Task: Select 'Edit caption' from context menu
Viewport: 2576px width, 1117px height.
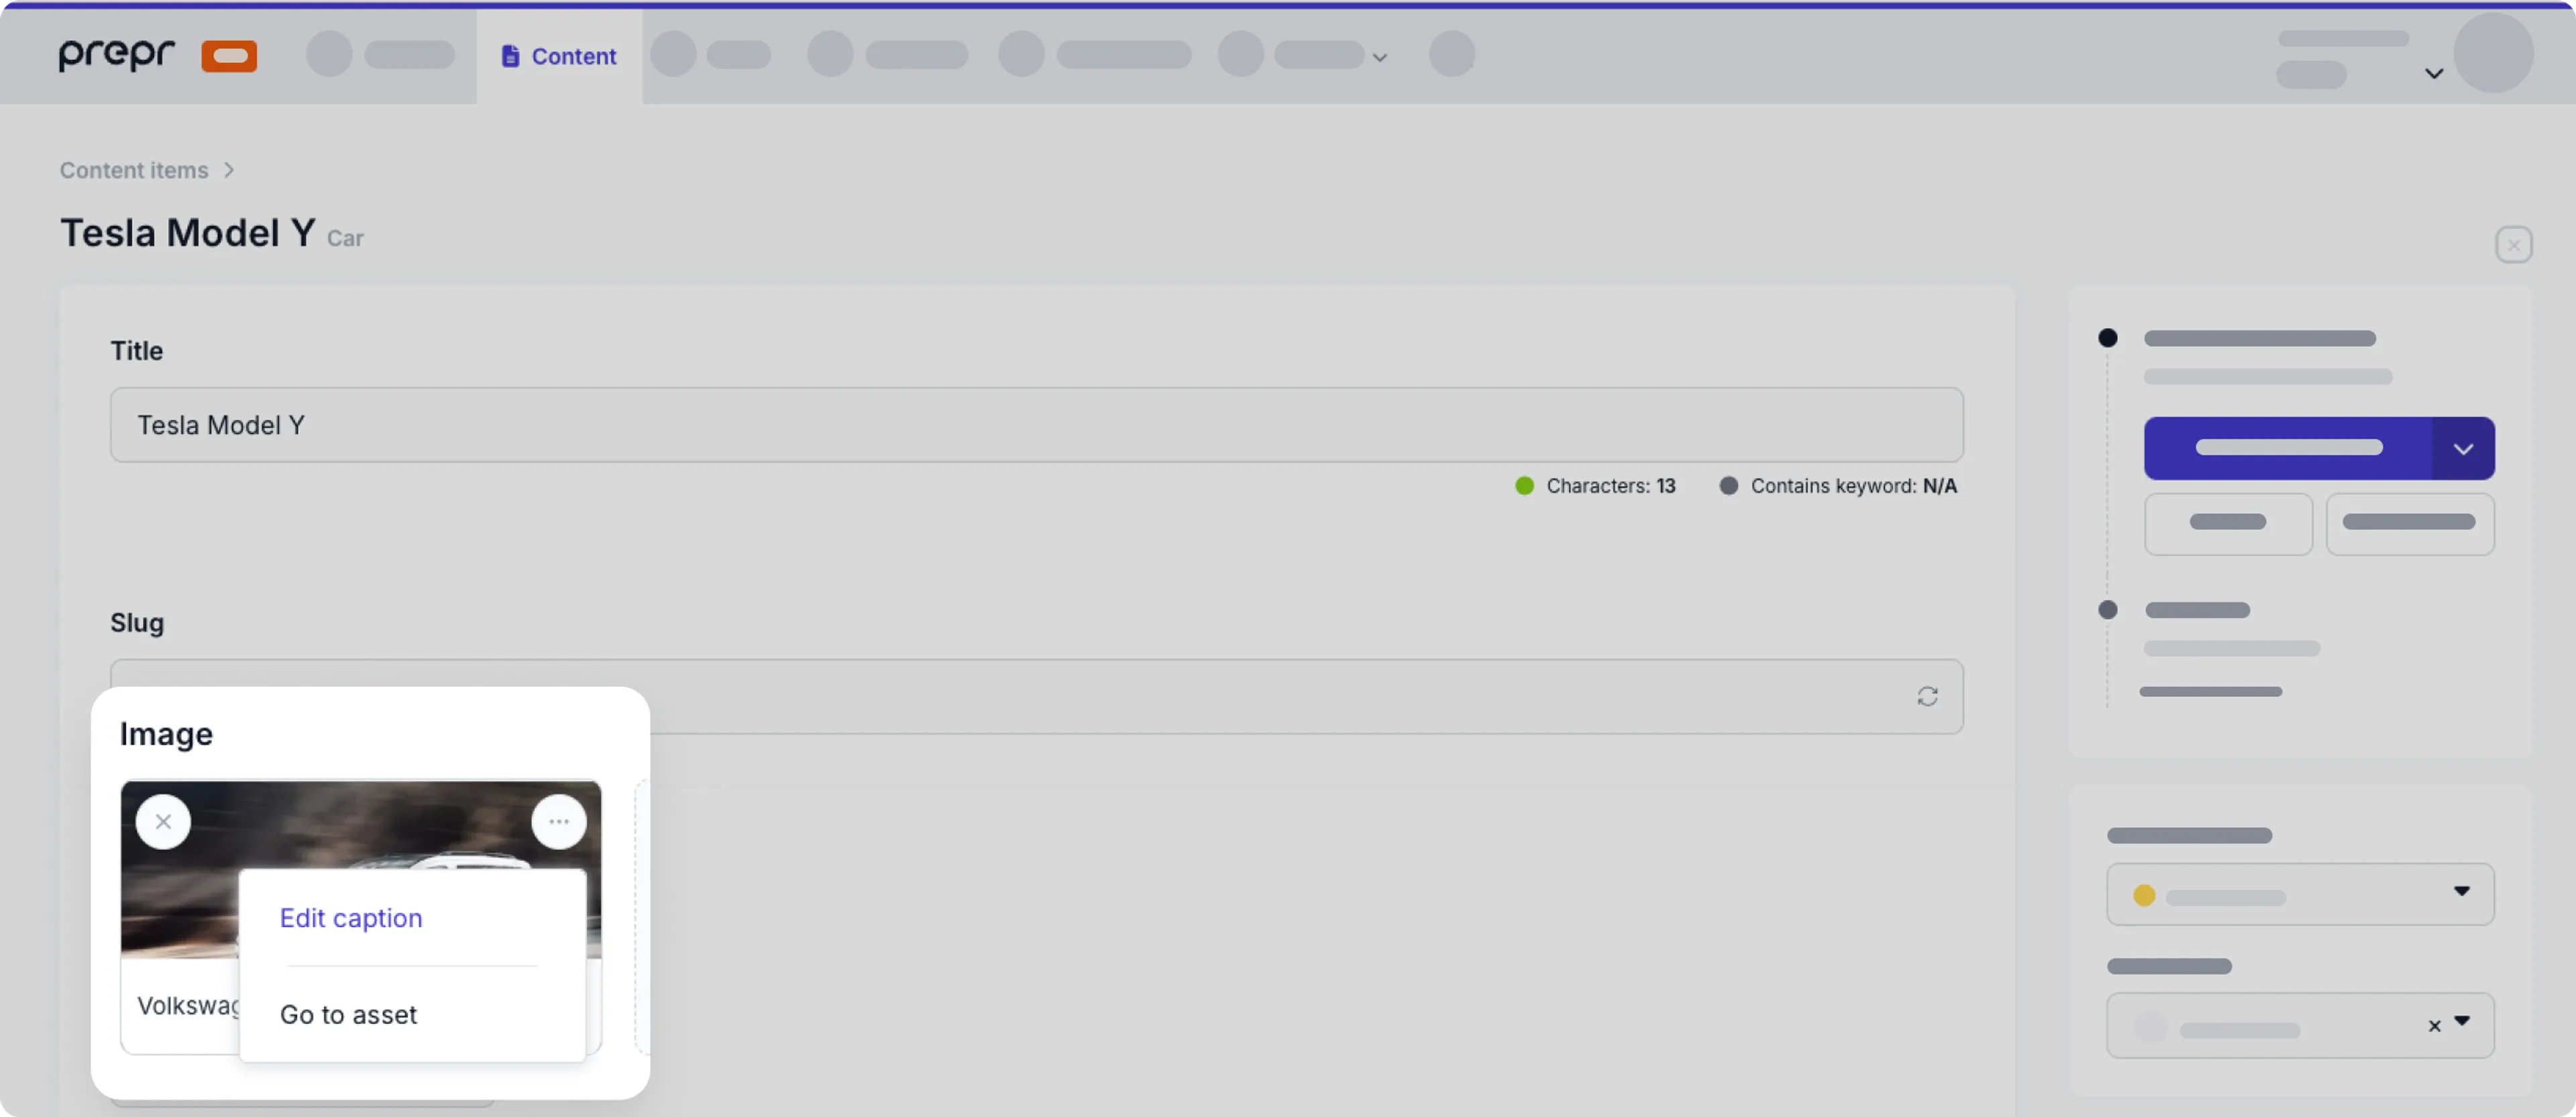Action: pyautogui.click(x=350, y=916)
